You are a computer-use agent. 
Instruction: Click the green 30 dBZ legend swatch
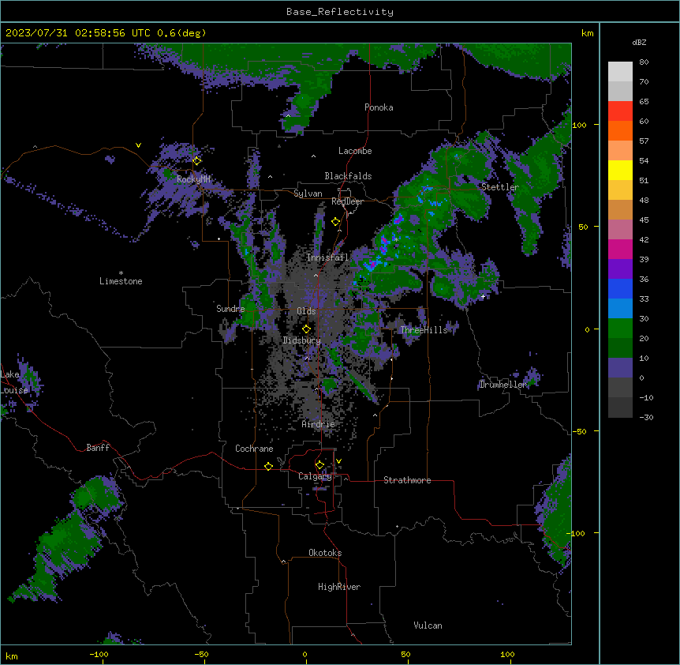[x=620, y=329]
